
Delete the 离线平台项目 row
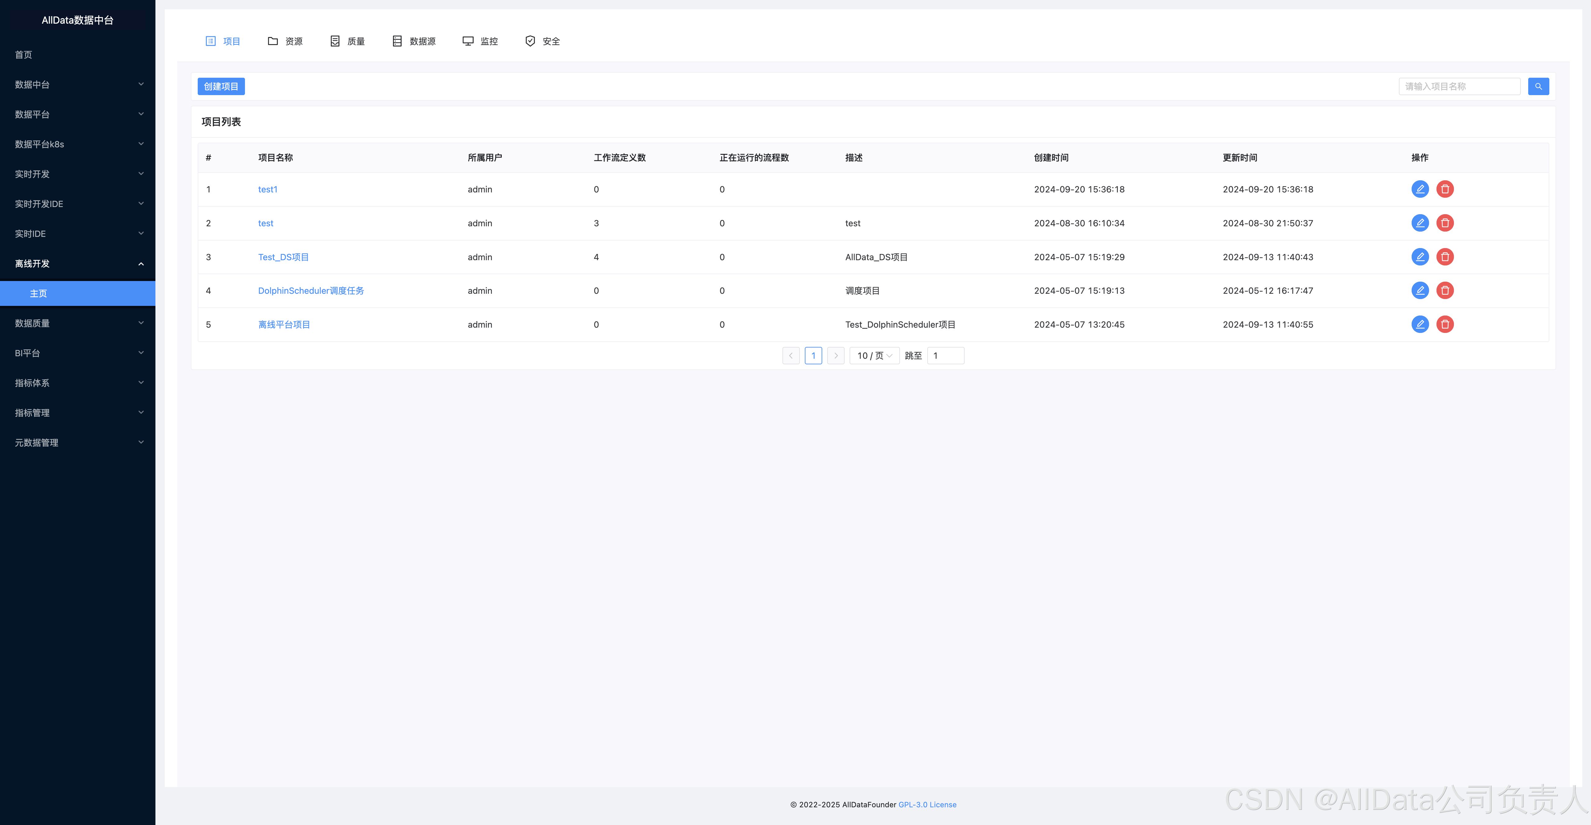1445,324
